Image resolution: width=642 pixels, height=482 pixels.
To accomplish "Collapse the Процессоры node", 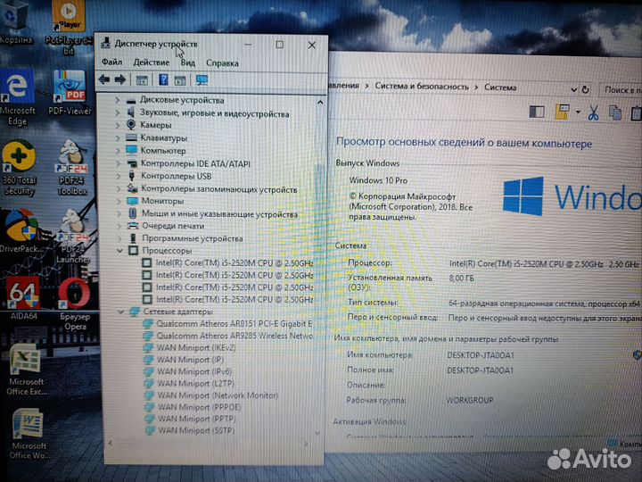I will [119, 251].
